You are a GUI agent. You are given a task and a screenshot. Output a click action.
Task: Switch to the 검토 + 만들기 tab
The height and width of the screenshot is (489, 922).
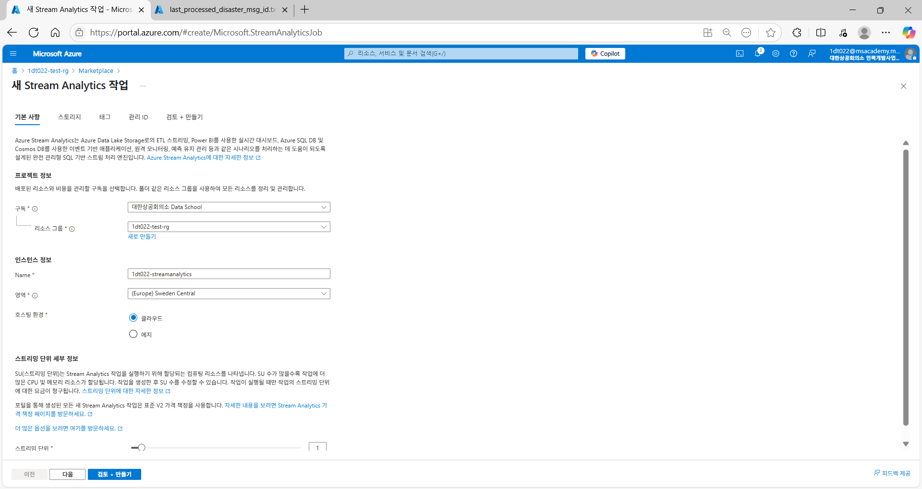(184, 117)
